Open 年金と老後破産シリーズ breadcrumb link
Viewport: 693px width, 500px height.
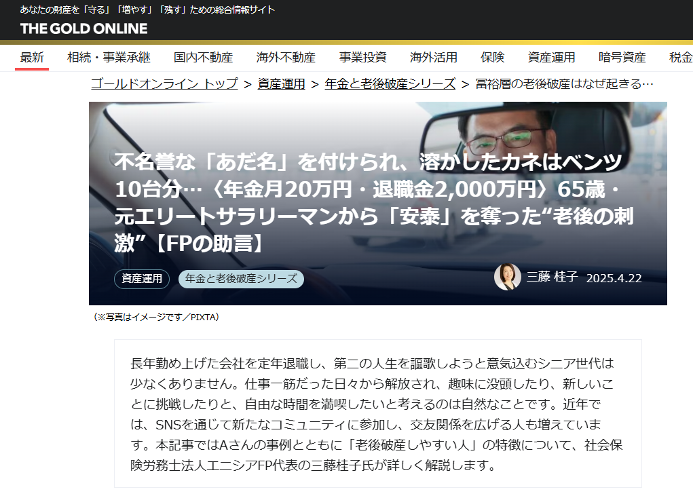pyautogui.click(x=390, y=84)
